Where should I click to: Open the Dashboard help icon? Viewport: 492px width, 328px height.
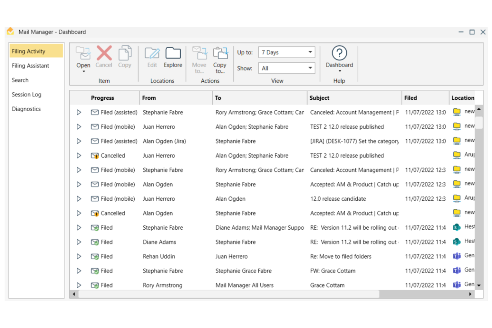[x=339, y=53]
